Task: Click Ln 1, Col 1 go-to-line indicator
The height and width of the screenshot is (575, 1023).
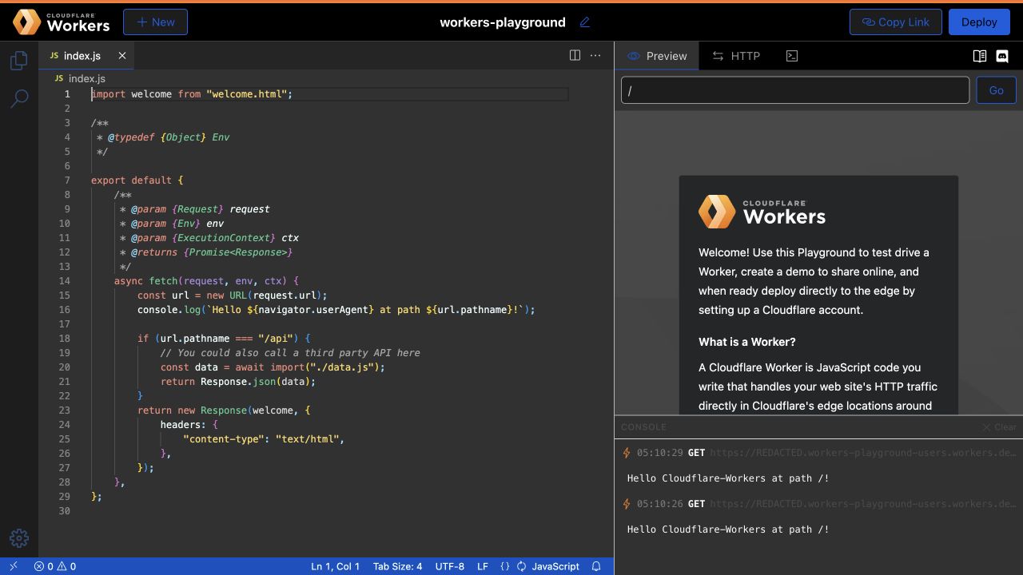Action: 335,566
